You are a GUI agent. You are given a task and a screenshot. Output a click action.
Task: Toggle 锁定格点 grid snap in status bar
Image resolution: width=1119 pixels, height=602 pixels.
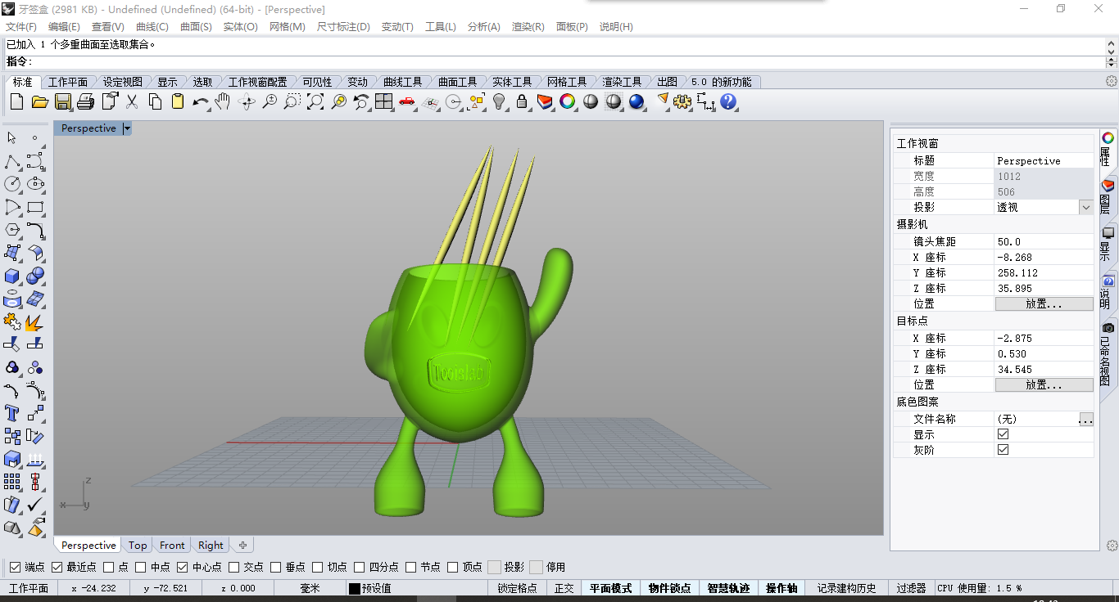[518, 588]
